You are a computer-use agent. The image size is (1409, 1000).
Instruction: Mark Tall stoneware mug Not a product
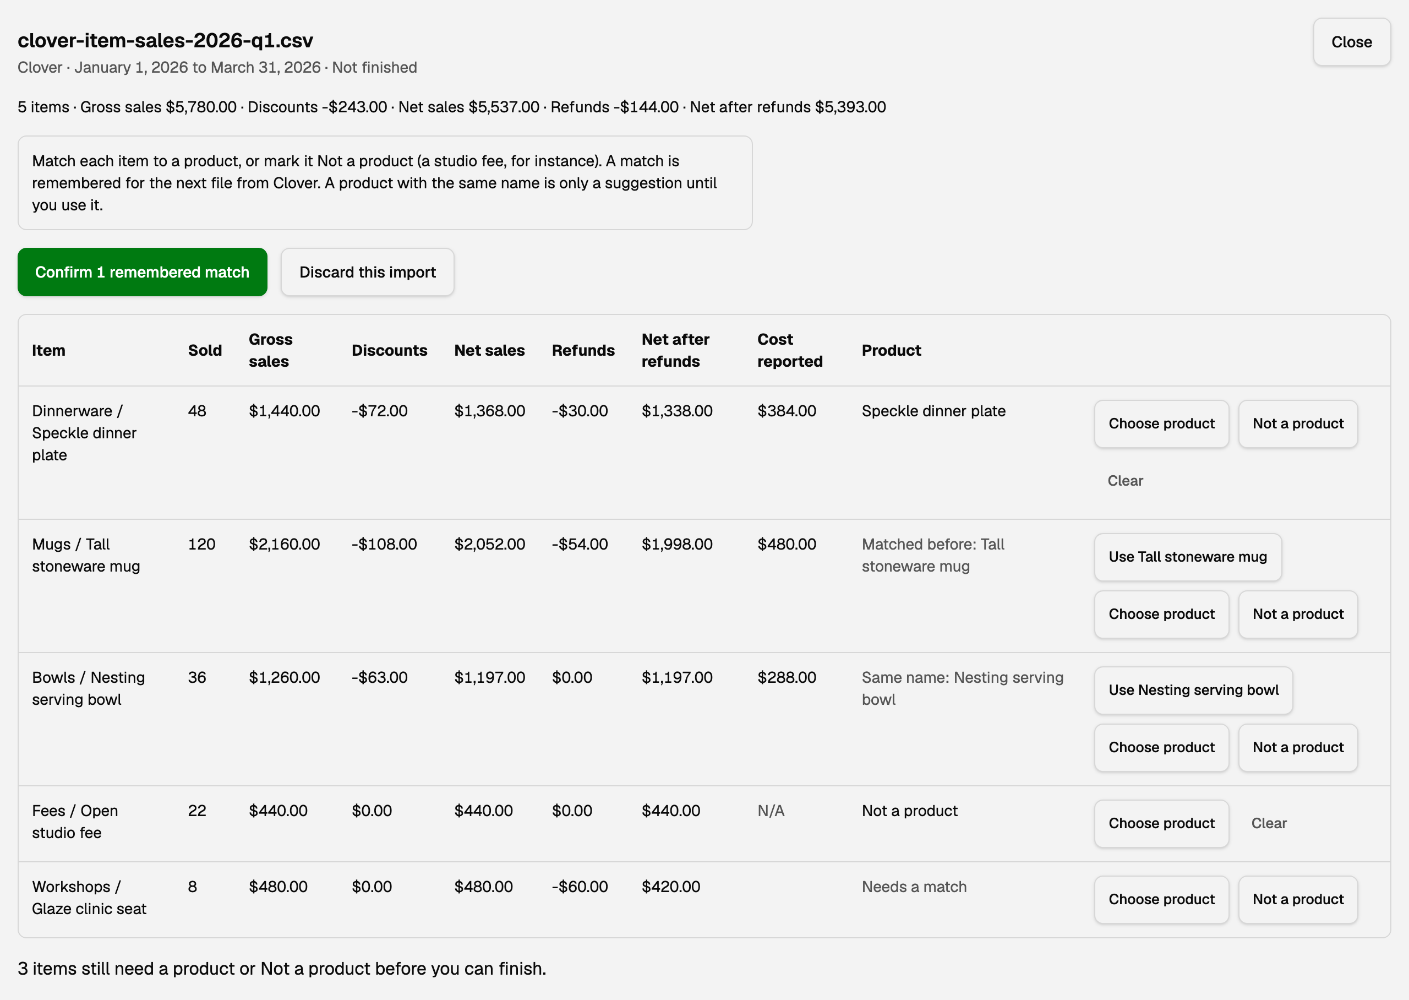[1298, 615]
